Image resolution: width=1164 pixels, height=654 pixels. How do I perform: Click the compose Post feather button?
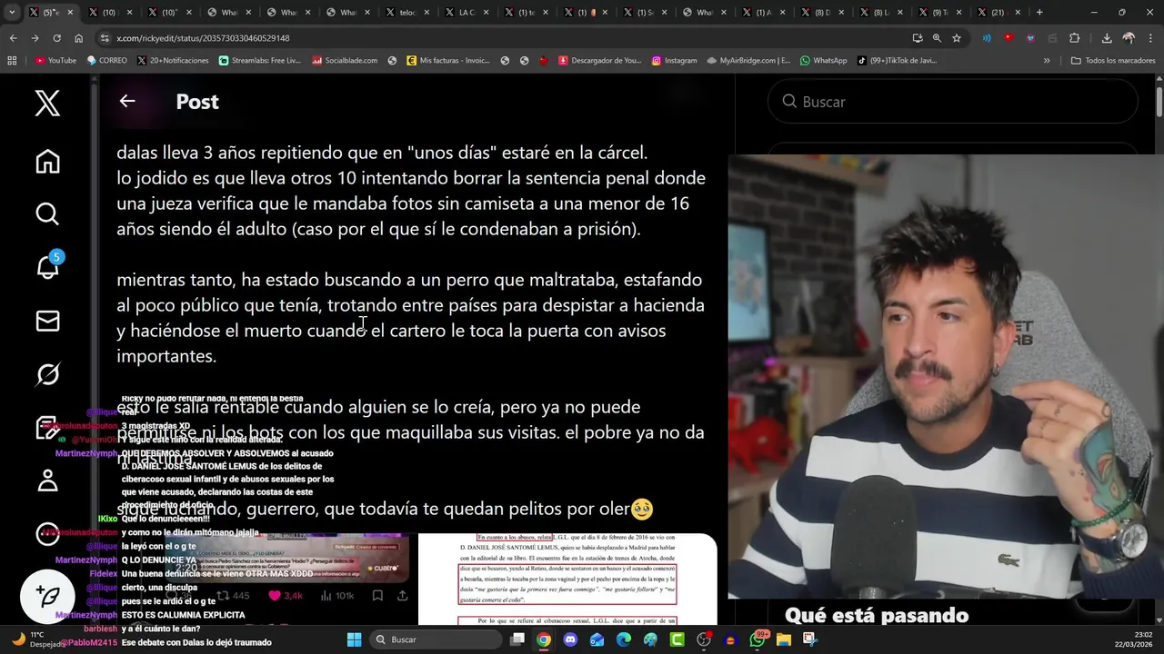(47, 596)
